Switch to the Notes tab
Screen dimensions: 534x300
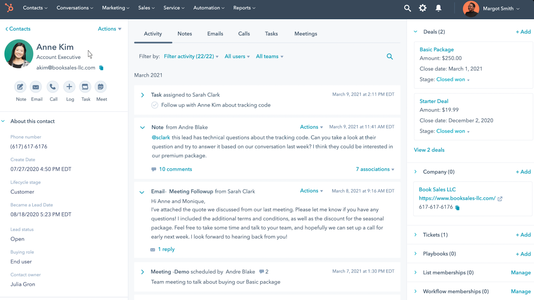185,34
